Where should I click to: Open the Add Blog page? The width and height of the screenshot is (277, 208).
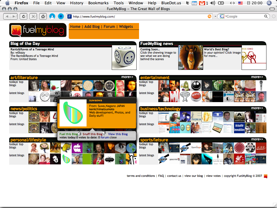[x=92, y=27]
